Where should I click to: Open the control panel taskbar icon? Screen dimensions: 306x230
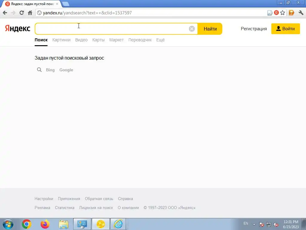[x=82, y=224]
